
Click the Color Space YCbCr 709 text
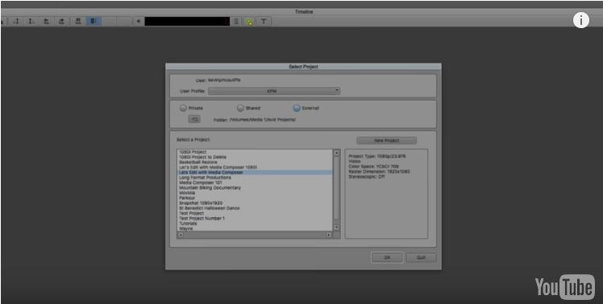pos(373,167)
